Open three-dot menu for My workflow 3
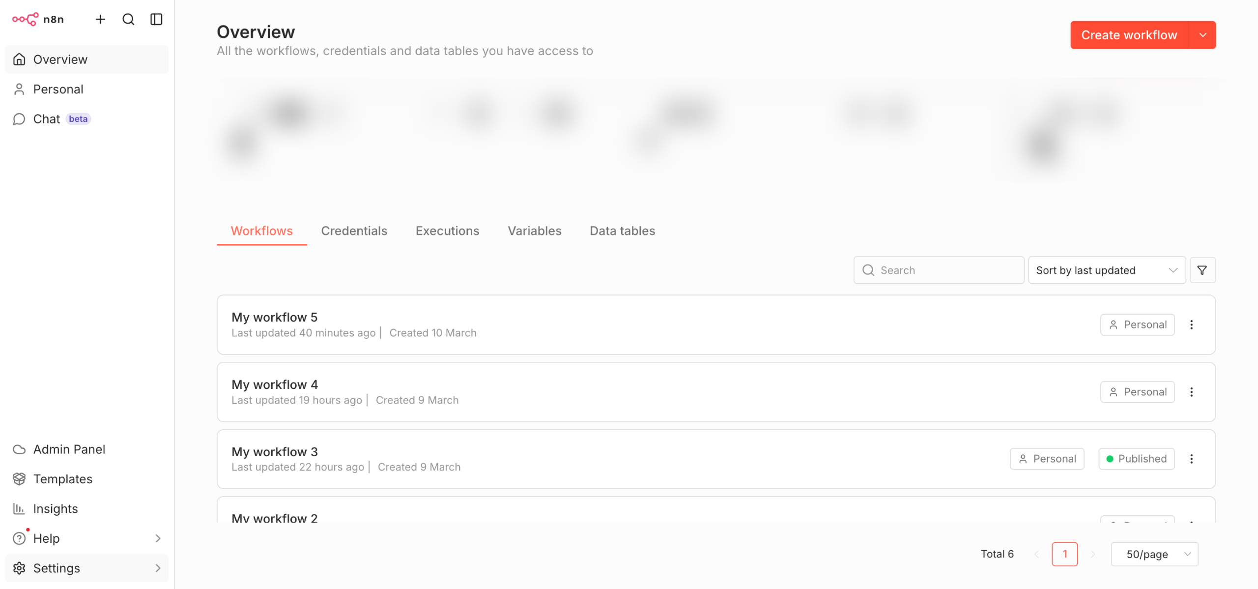Image resolution: width=1258 pixels, height=589 pixels. [x=1192, y=459]
